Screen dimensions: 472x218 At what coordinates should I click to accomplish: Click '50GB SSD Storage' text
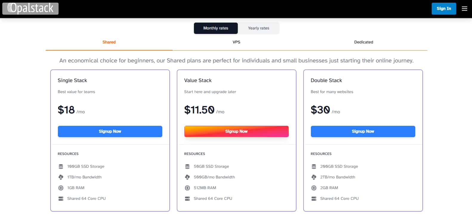click(x=211, y=167)
